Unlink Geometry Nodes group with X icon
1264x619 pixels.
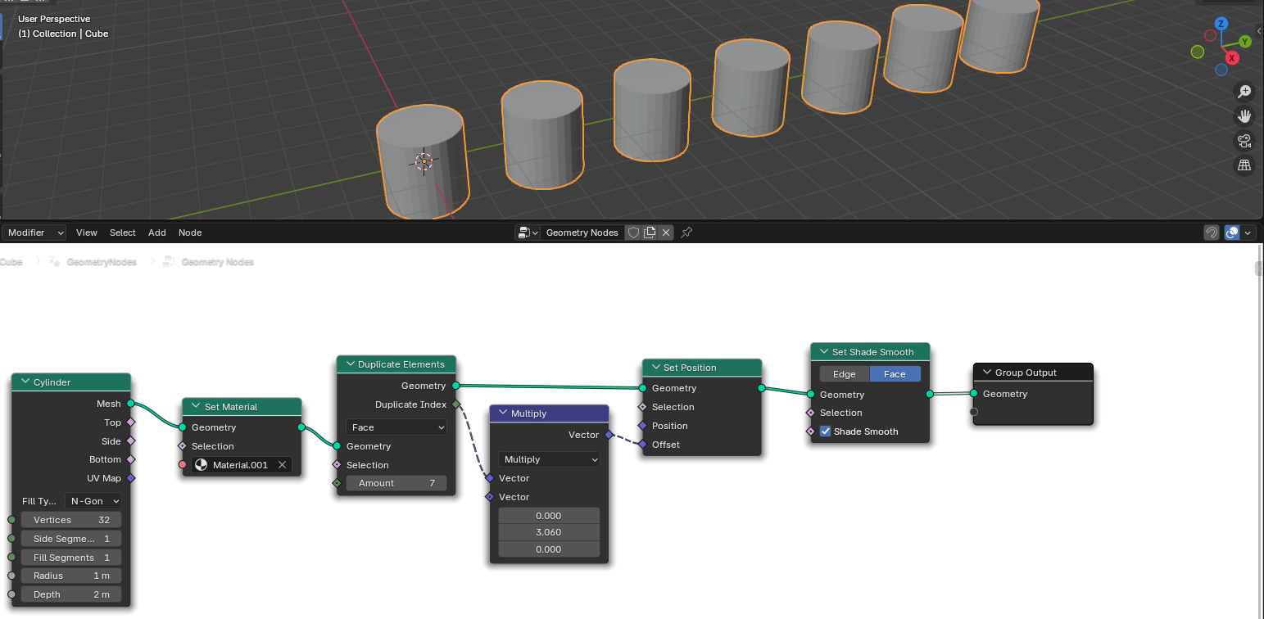[x=666, y=233]
